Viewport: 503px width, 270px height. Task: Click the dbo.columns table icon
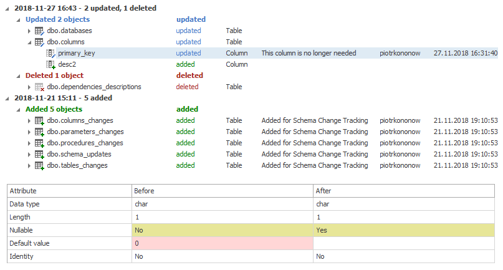coord(39,42)
